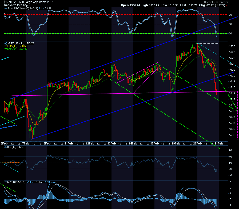The height and width of the screenshot is (209, 239).
Task: Click the Last 1513.72 price readout
Action: (189, 5)
